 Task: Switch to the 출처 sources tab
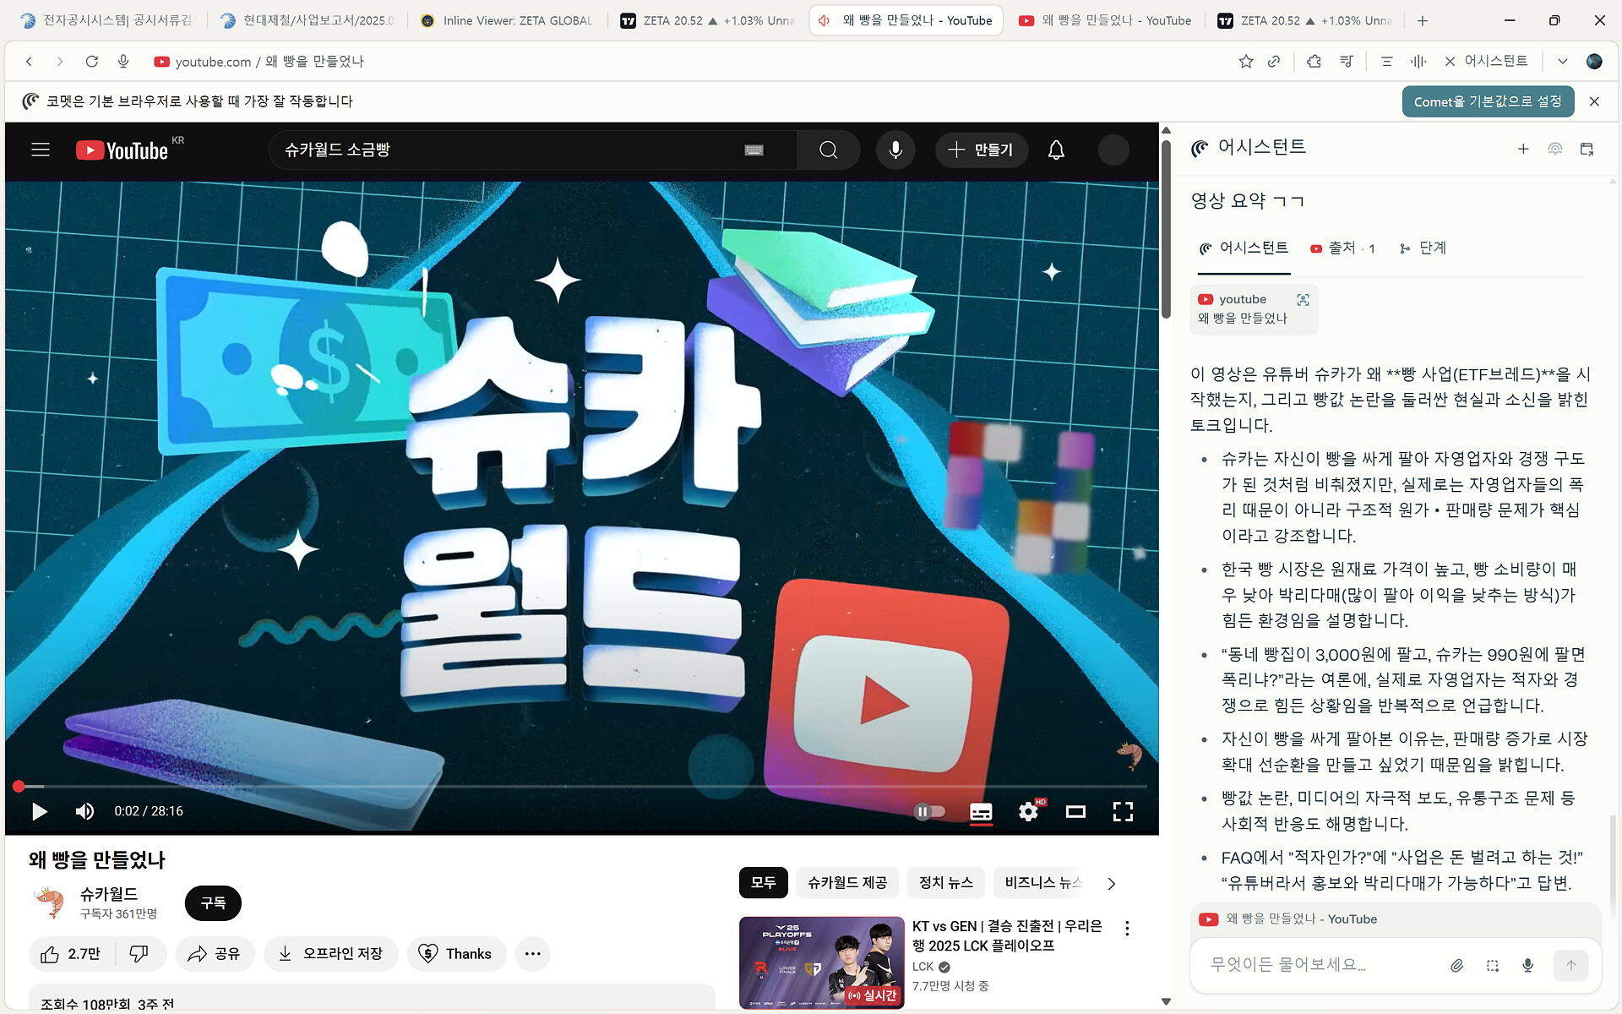point(1342,248)
